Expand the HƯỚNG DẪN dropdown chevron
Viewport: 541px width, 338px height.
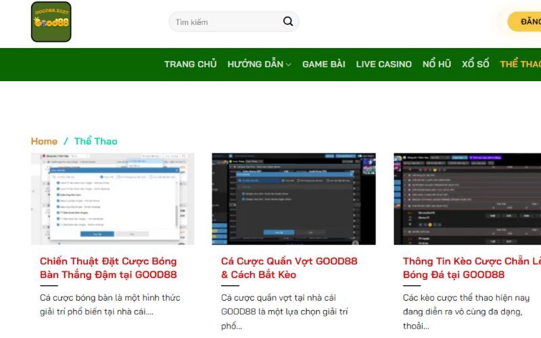point(289,65)
